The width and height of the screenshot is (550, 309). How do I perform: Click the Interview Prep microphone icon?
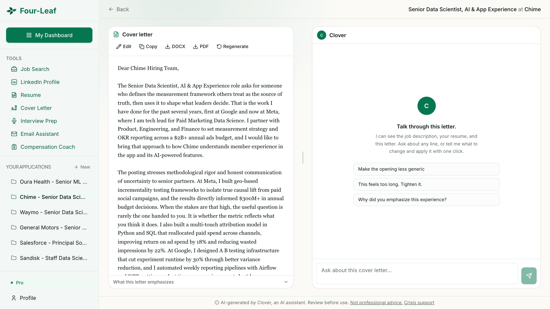coord(14,121)
